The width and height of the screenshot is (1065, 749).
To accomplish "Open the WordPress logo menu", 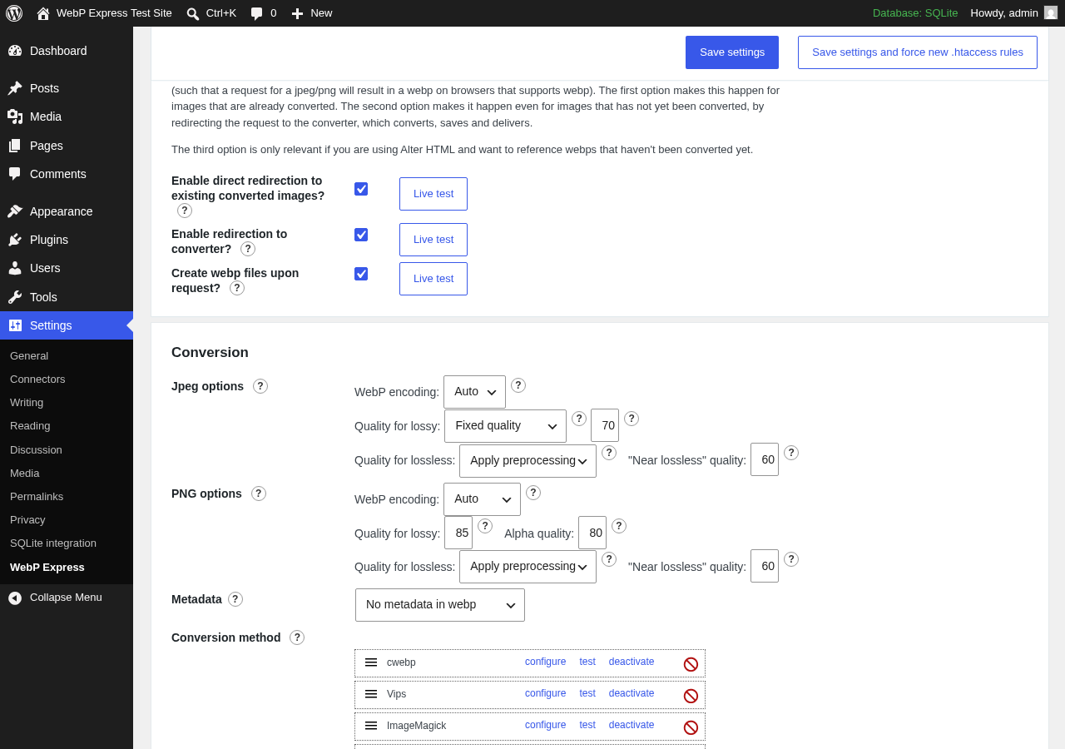I will coord(14,13).
